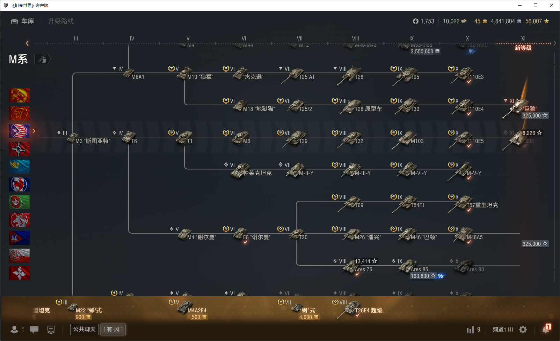Switch to the 公共聊天 chat tab

(84, 329)
